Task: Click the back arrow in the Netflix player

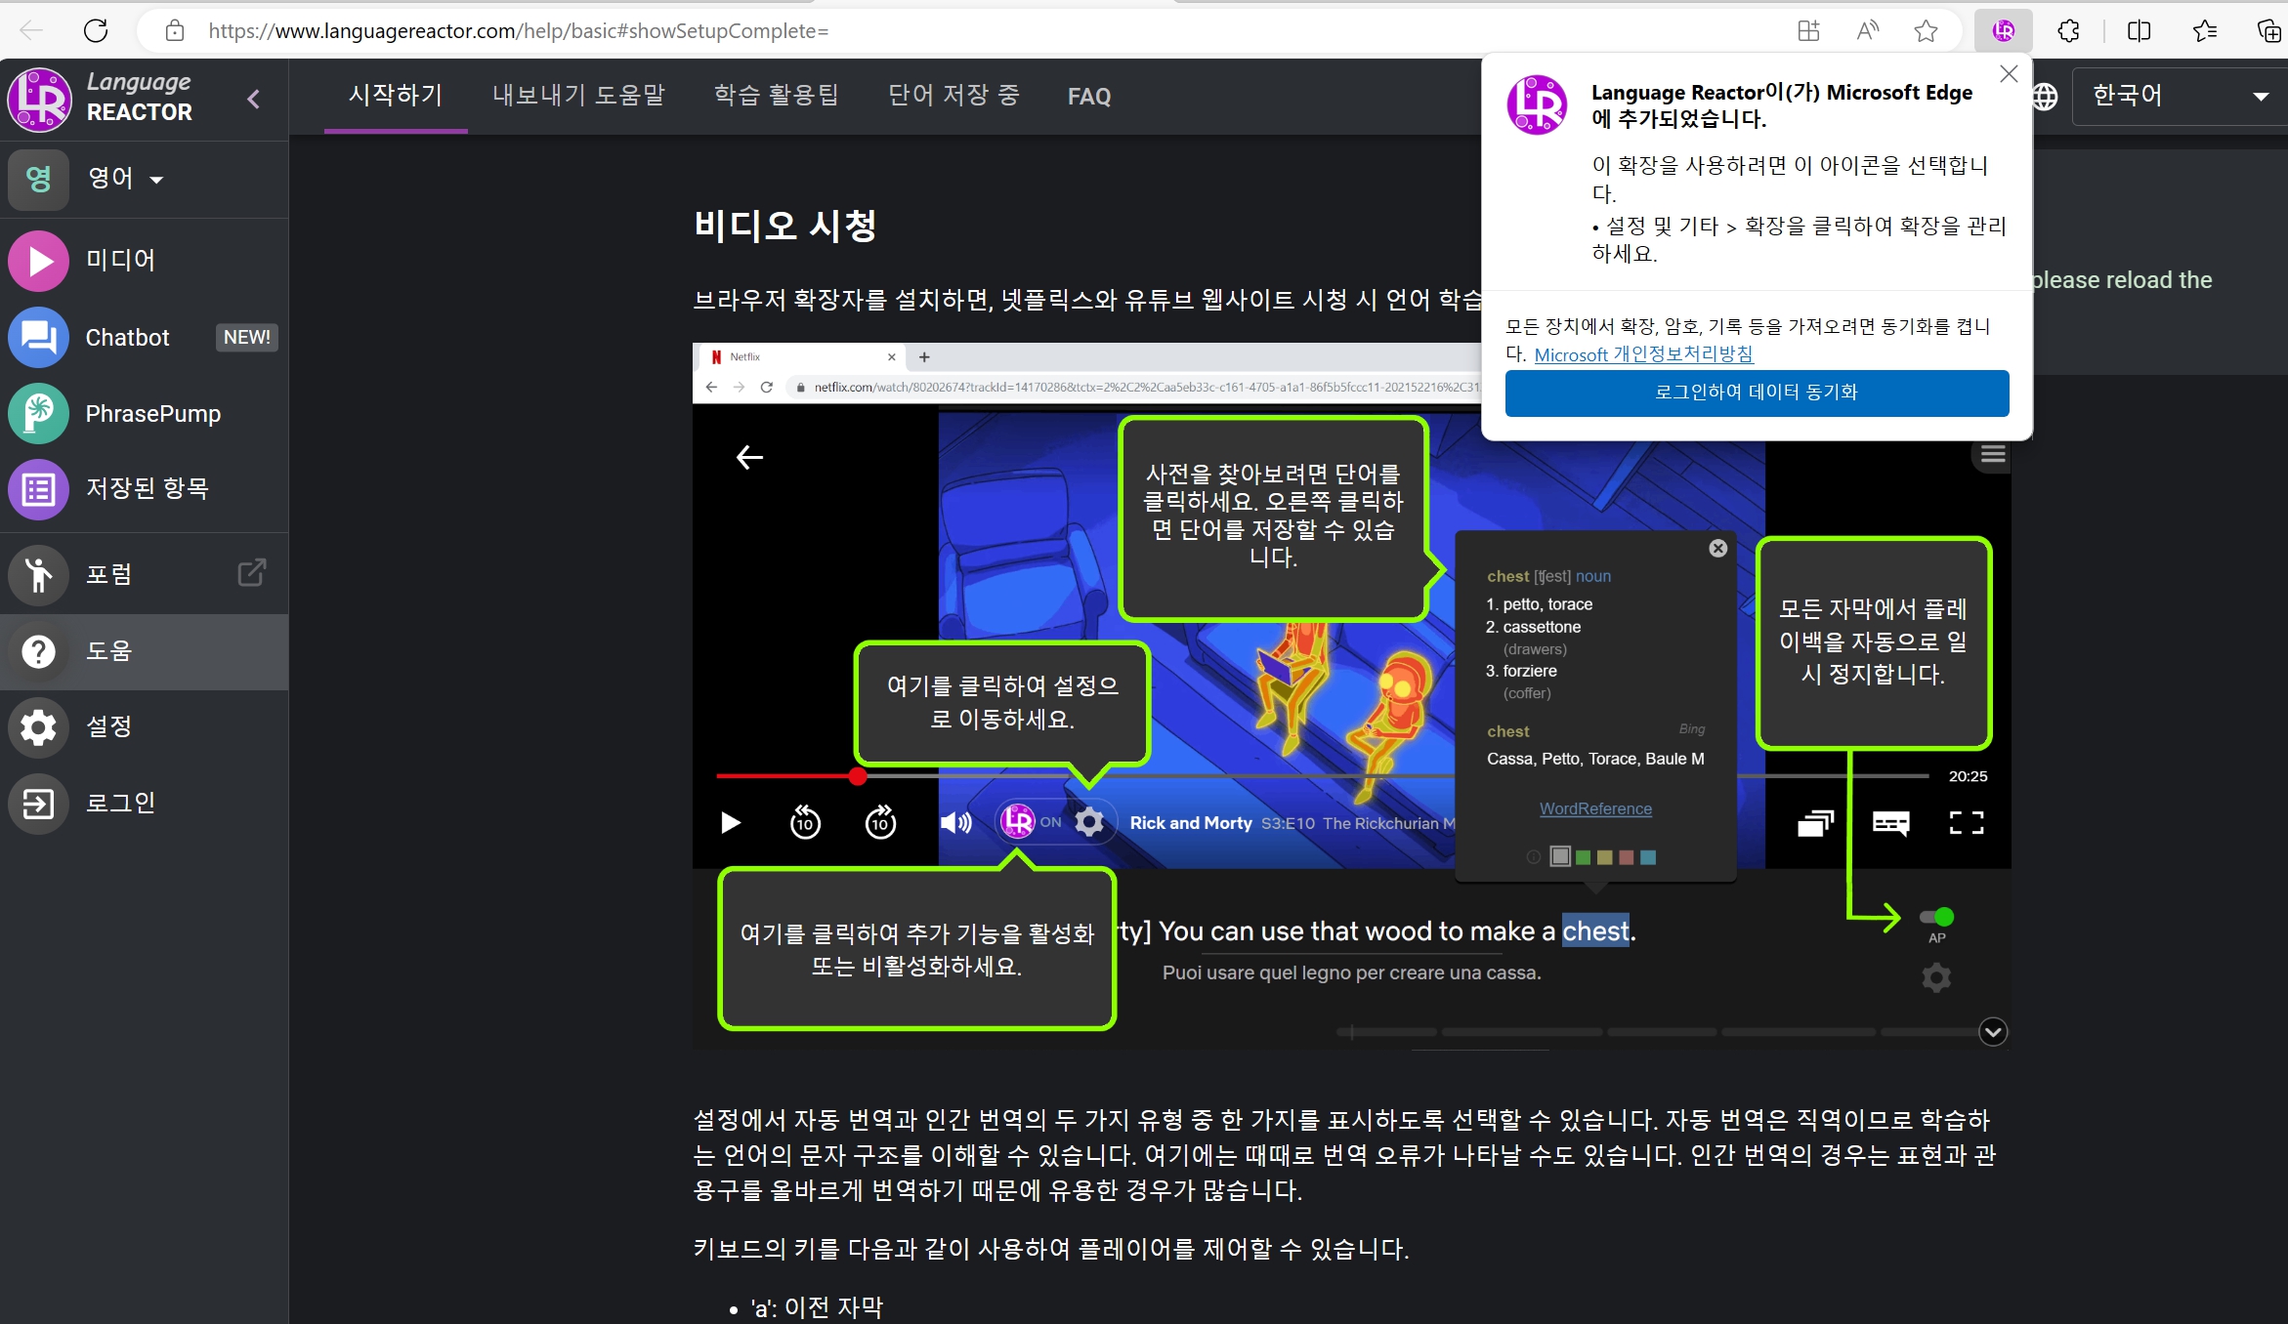Action: coord(749,457)
